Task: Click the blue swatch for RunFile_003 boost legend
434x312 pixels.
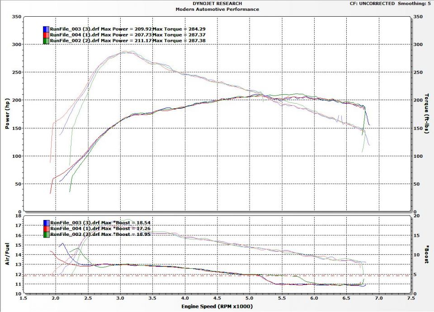Action: tap(47, 223)
